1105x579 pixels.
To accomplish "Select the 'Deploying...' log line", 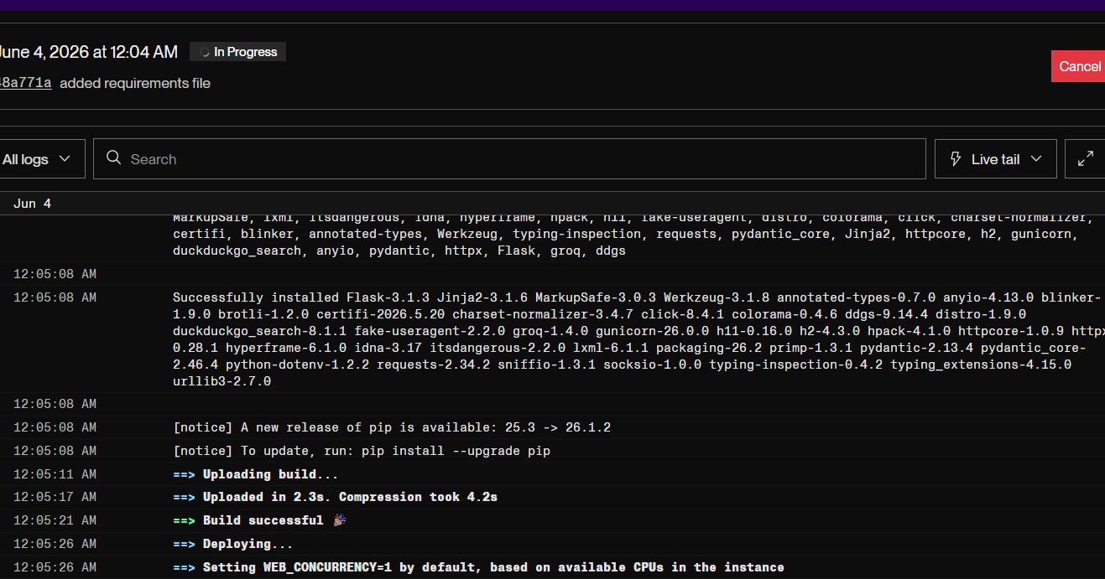I will [552, 544].
